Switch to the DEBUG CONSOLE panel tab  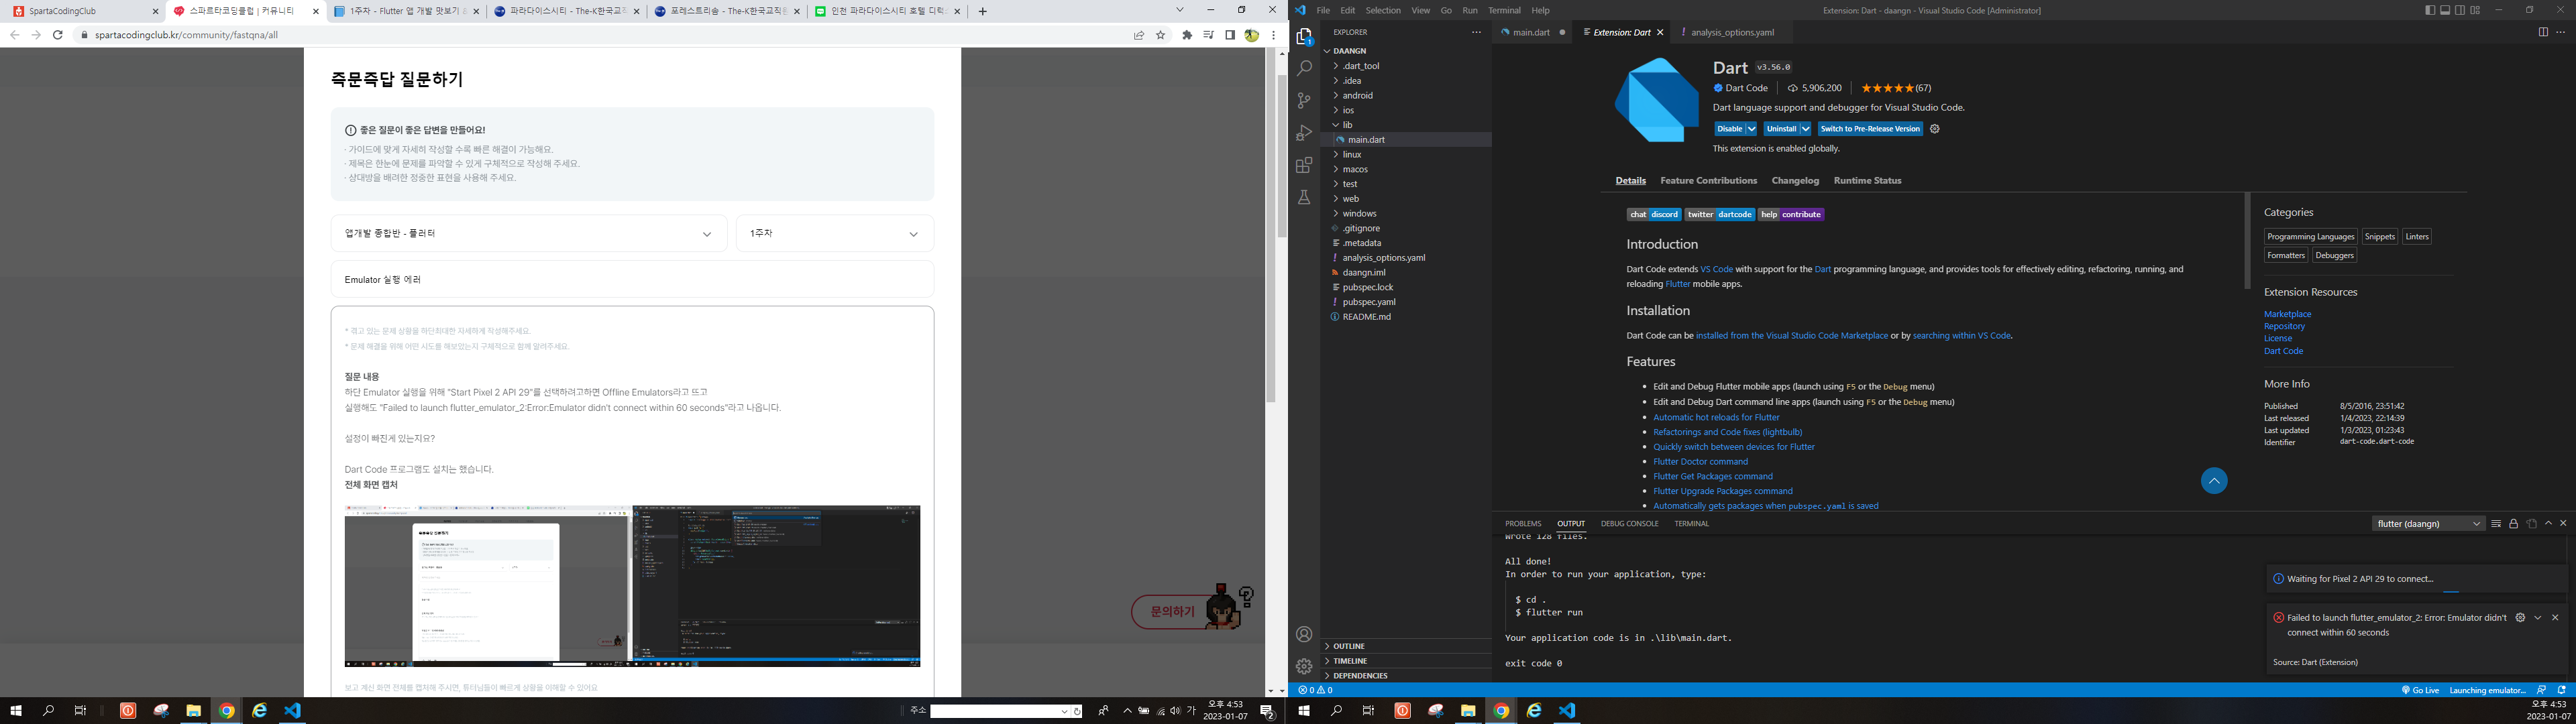[x=1629, y=524]
